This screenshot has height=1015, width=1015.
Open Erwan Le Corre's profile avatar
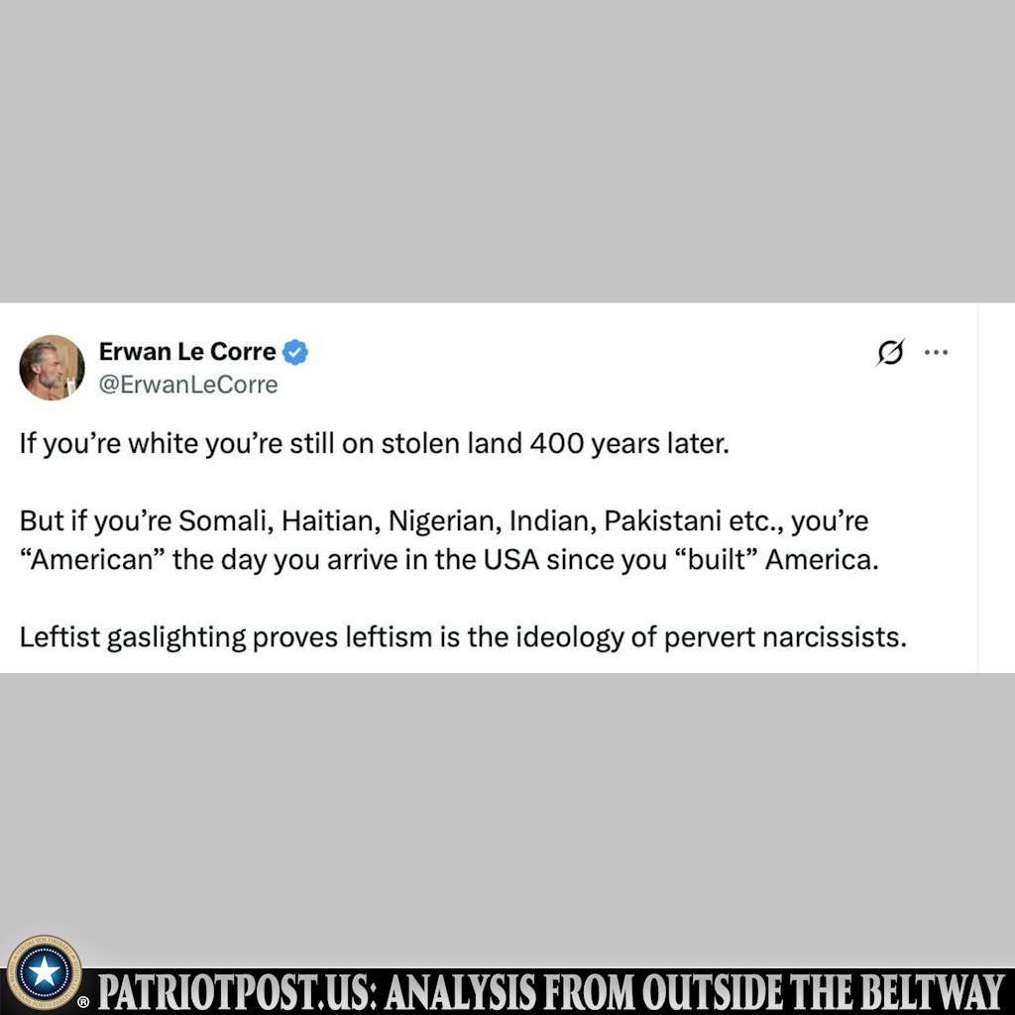pyautogui.click(x=52, y=367)
